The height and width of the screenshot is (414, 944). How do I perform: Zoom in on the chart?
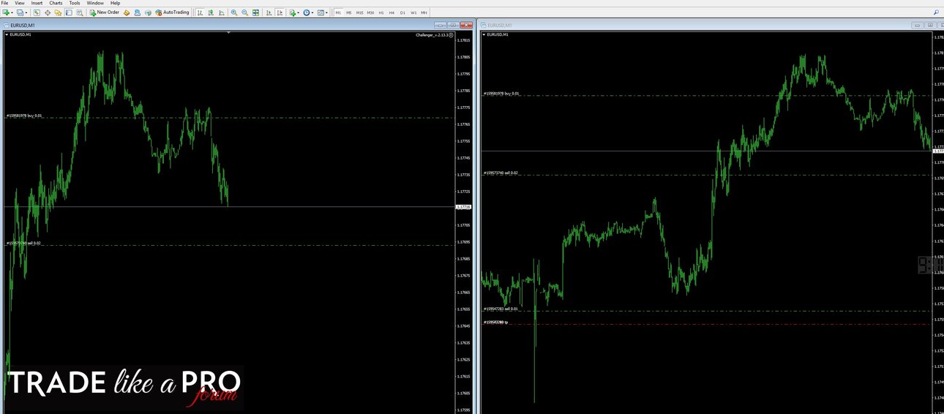pyautogui.click(x=234, y=12)
